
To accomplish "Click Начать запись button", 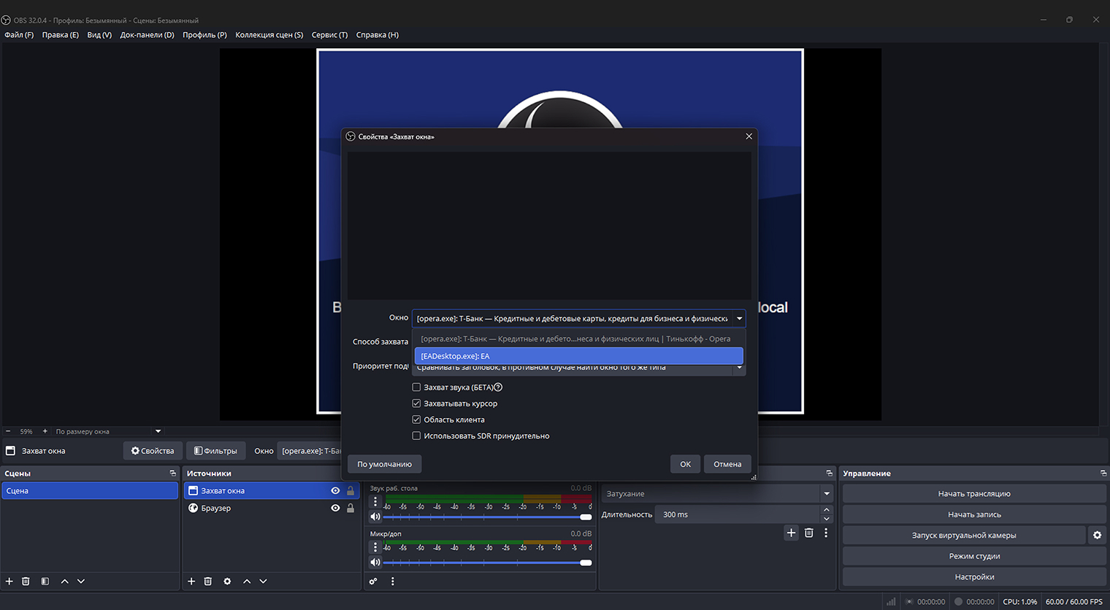I will (974, 514).
